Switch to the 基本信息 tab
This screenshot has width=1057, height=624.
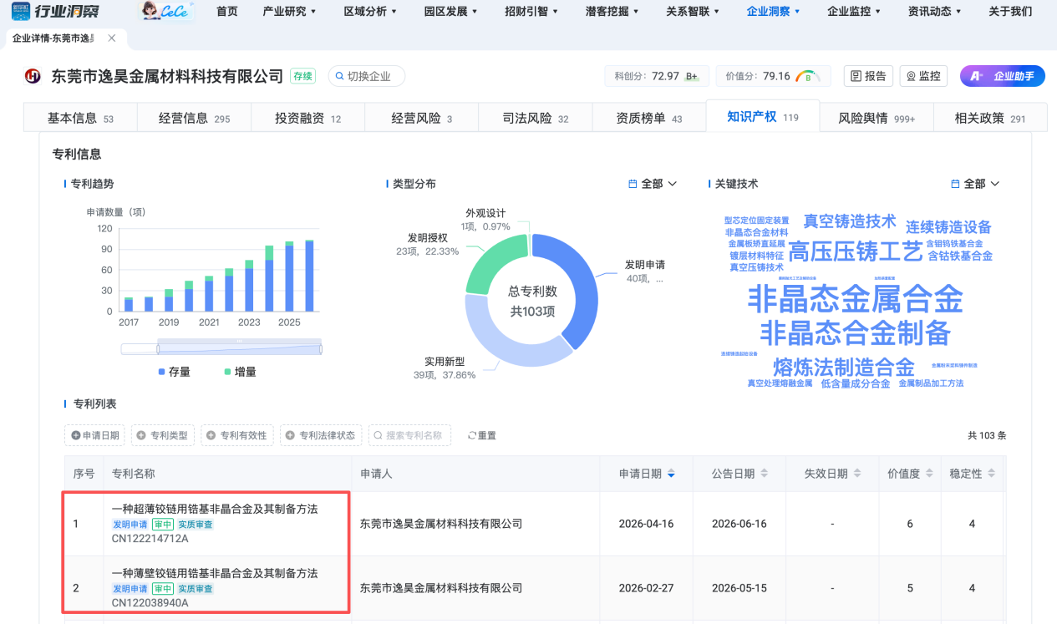pos(80,118)
